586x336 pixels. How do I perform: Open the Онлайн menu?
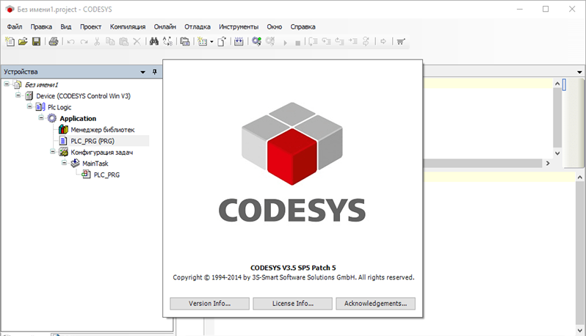pyautogui.click(x=164, y=27)
